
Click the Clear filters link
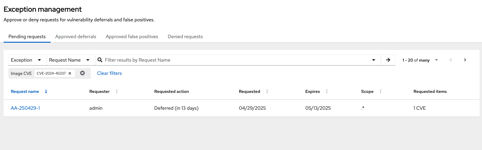tap(110, 73)
